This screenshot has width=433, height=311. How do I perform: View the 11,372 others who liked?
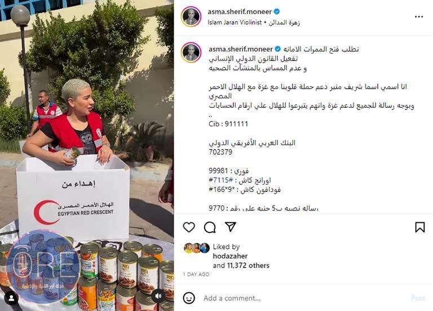pos(248,265)
